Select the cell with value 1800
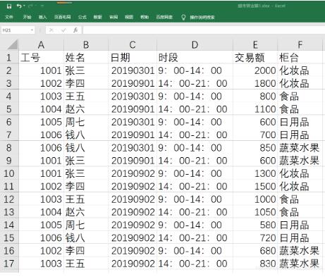 [x=255, y=83]
